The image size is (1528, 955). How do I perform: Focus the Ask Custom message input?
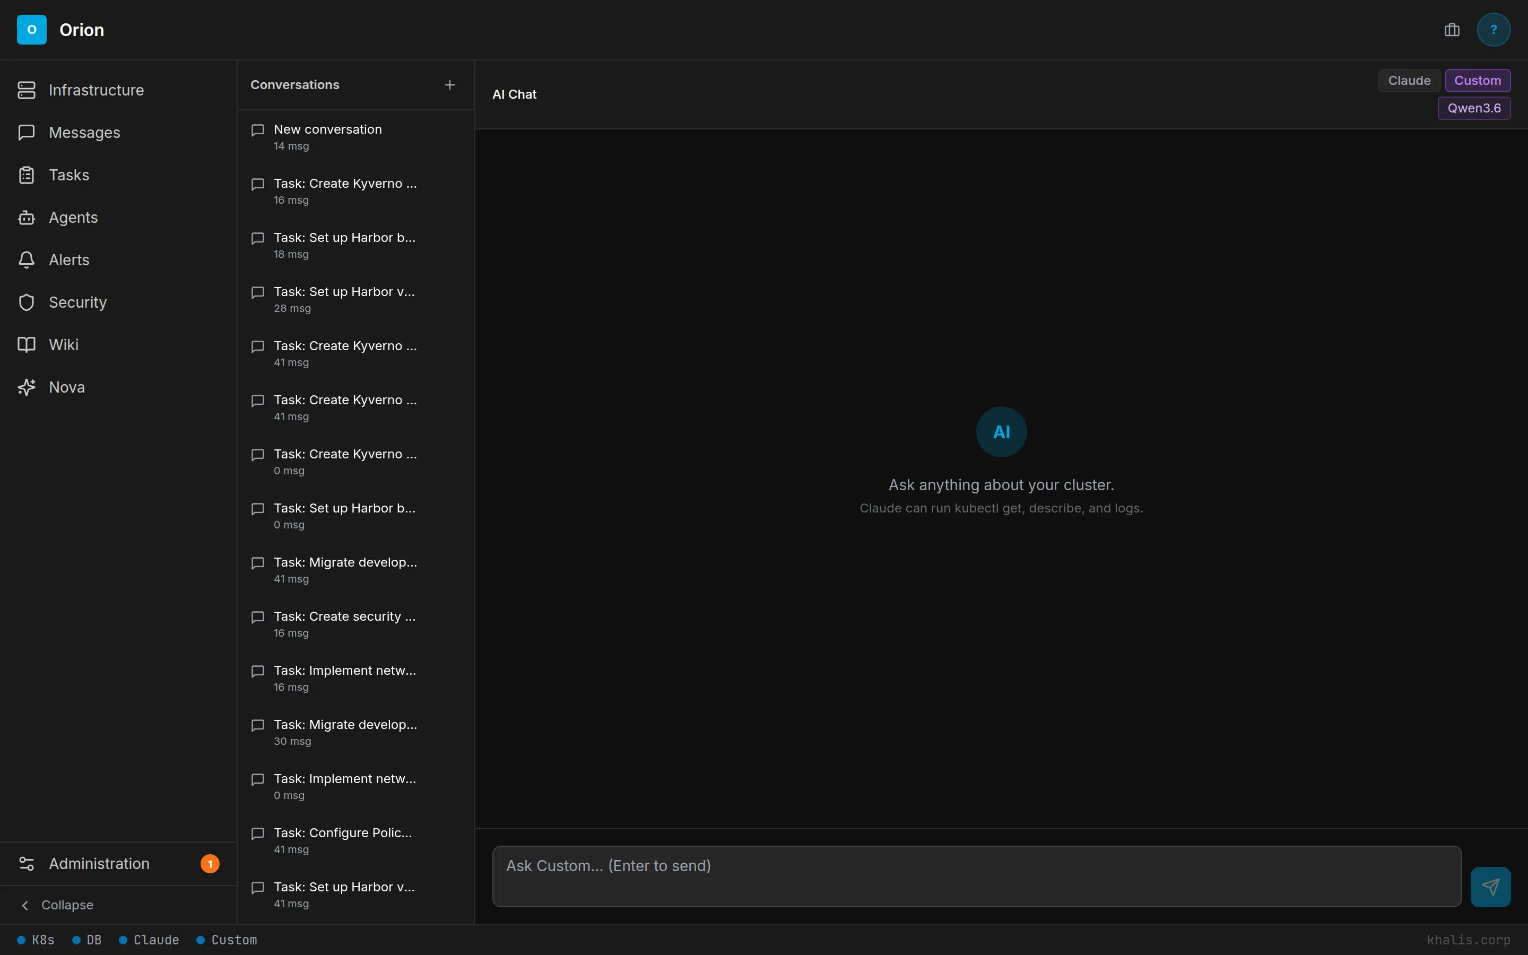(977, 876)
